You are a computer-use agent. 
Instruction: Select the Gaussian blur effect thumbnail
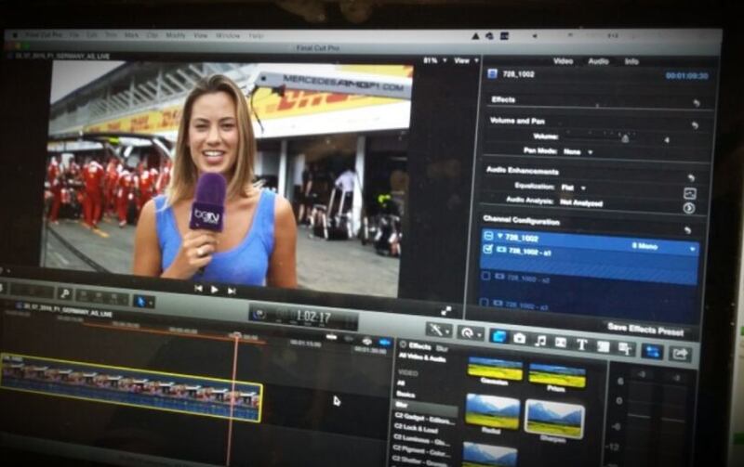495,370
